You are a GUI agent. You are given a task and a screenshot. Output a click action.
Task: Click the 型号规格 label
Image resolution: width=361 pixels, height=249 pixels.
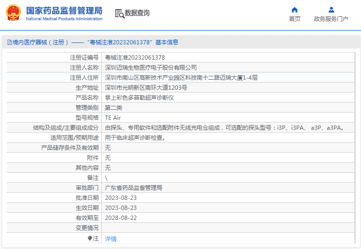click(87, 118)
